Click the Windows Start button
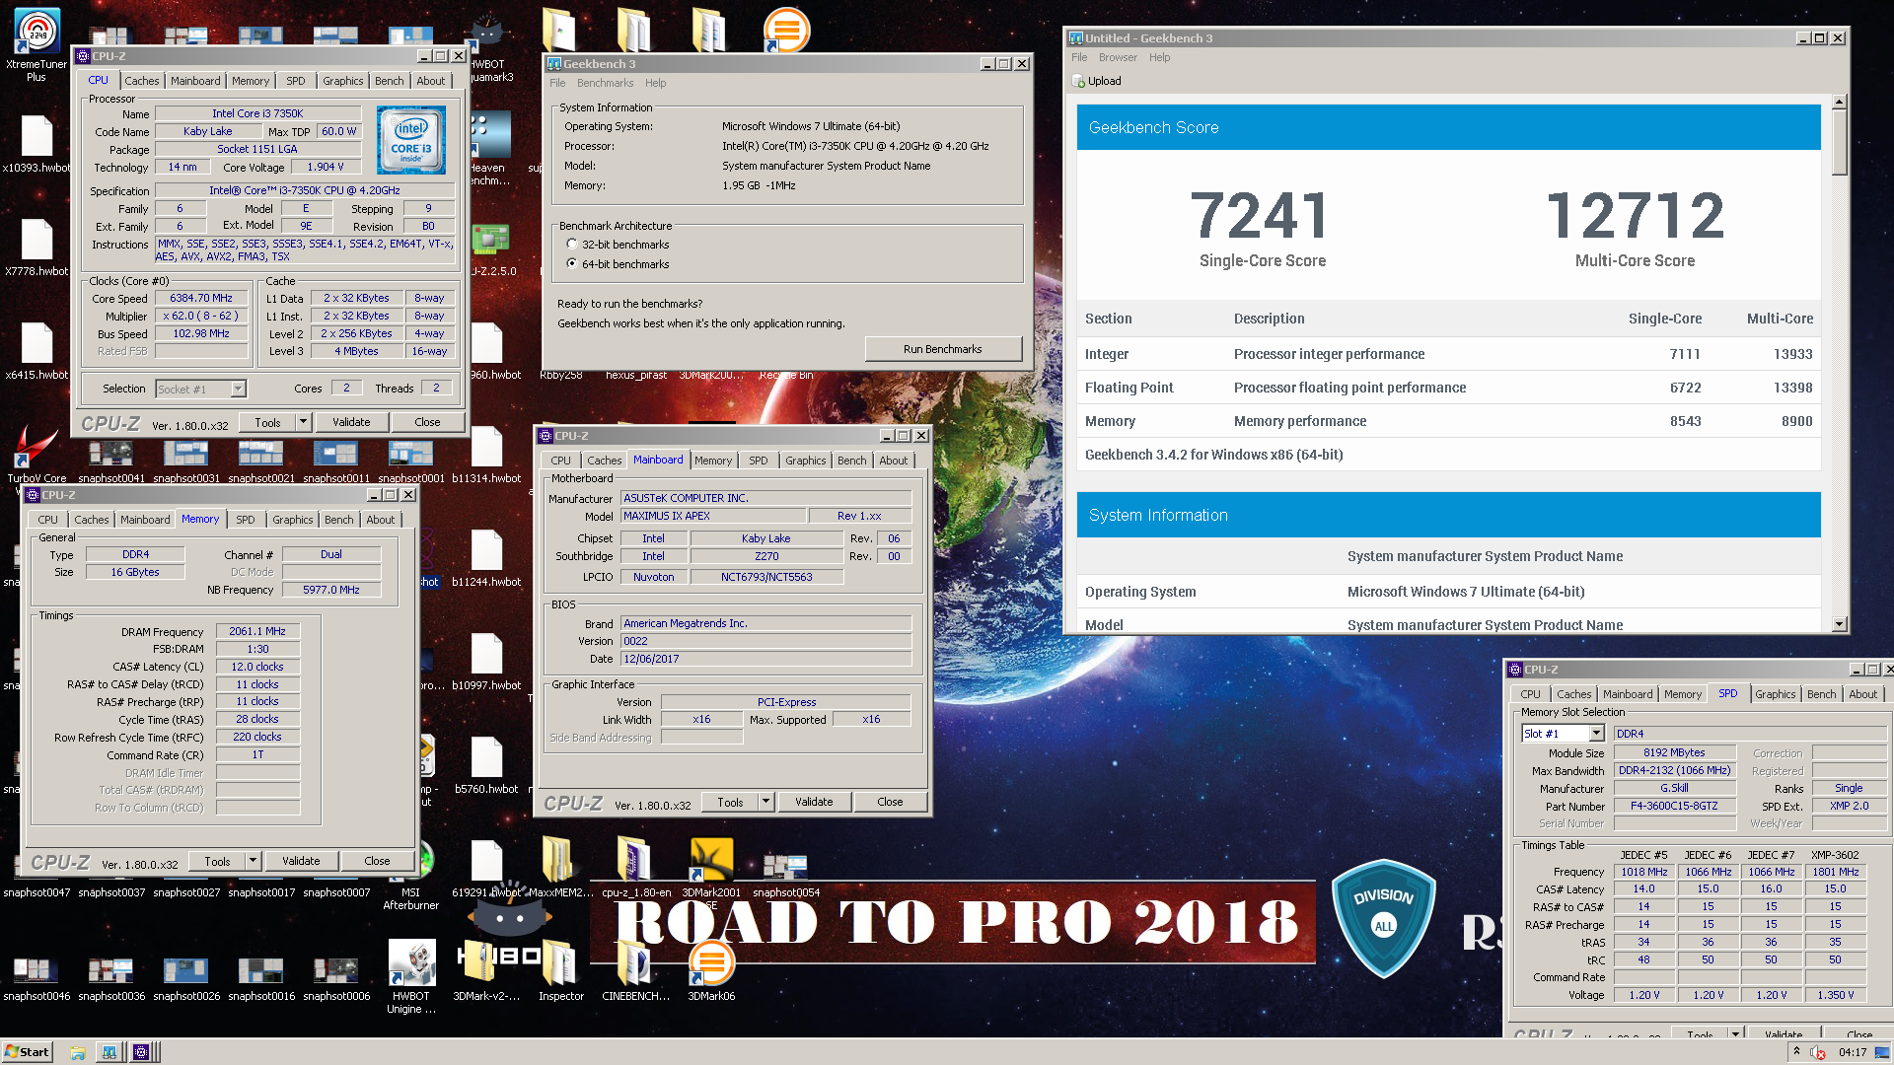This screenshot has width=1894, height=1065. tap(27, 1052)
